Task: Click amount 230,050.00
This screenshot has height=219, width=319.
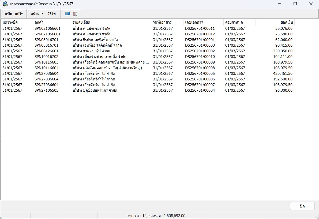Action: pyautogui.click(x=283, y=51)
